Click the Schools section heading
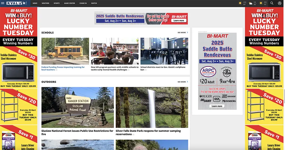This screenshot has width=285, height=150. [x=47, y=33]
